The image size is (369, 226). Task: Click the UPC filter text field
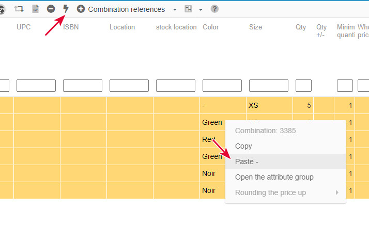click(x=36, y=86)
